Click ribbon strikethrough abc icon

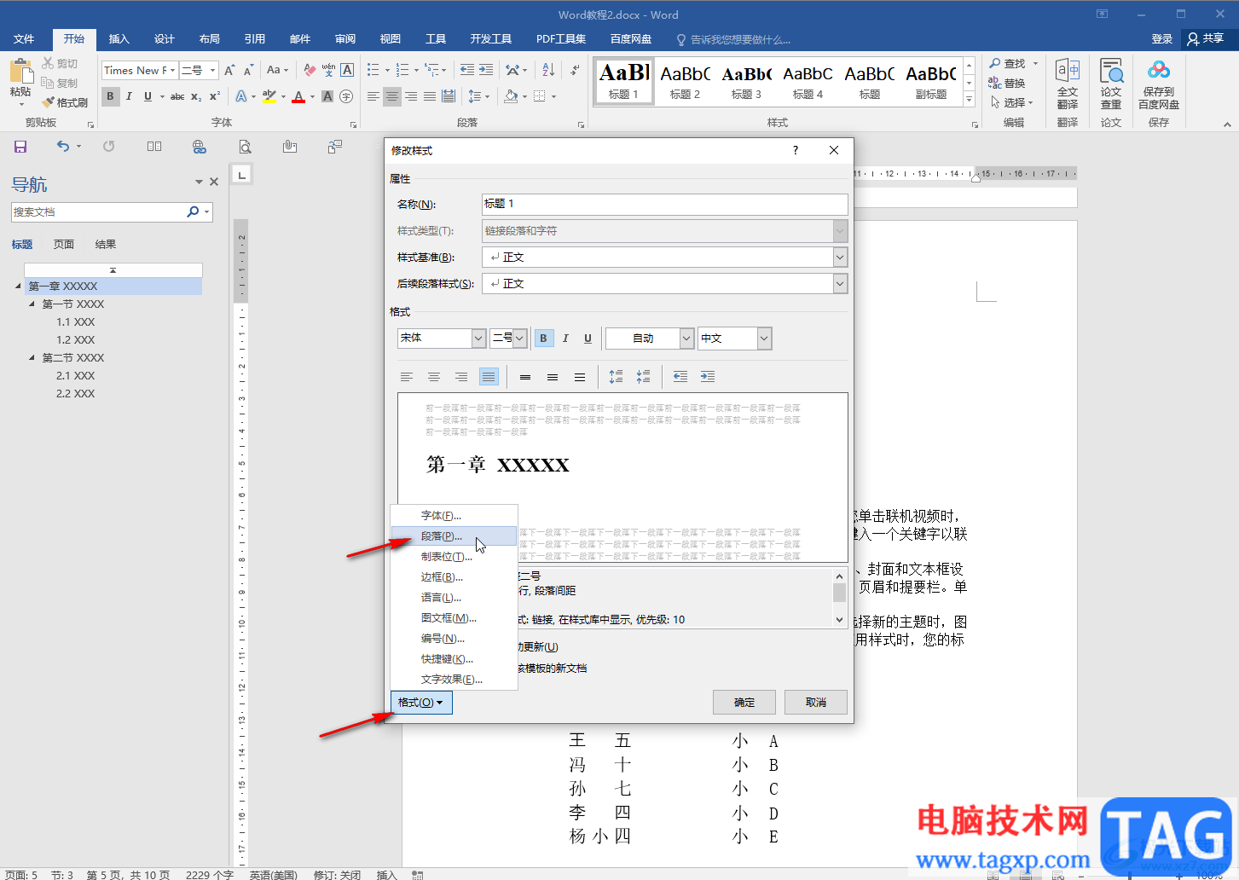(177, 96)
